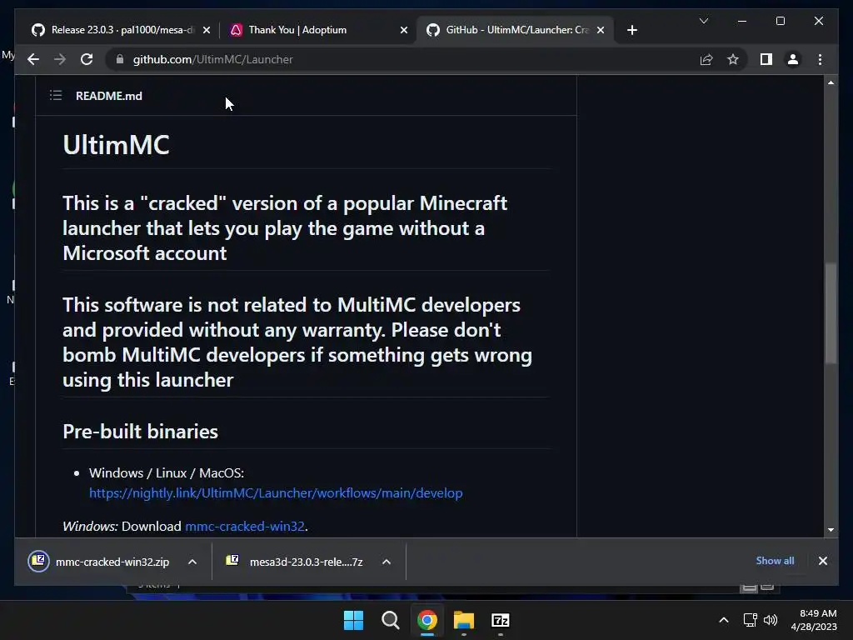Image resolution: width=853 pixels, height=640 pixels.
Task: Close the Adoptium tab
Action: pos(404,30)
